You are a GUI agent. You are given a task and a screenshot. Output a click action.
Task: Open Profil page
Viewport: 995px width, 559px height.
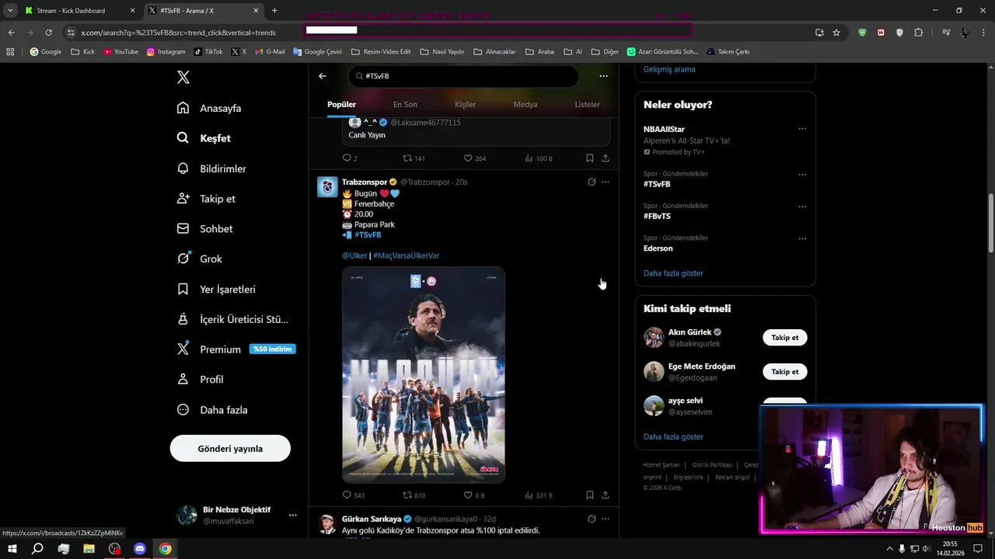(200, 380)
